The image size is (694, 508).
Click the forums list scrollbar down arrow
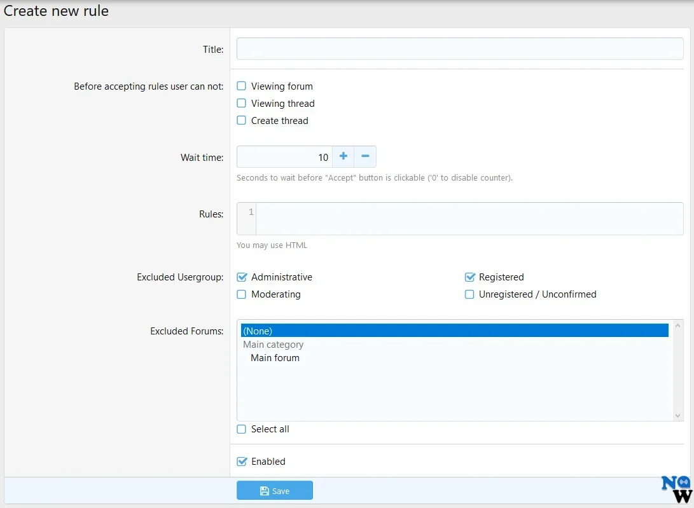coord(678,416)
